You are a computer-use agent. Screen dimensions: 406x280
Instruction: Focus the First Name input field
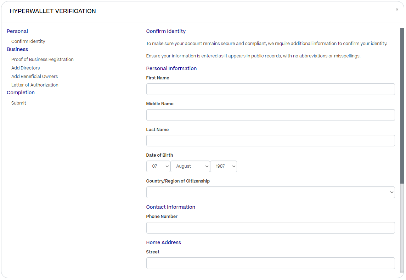coord(270,89)
